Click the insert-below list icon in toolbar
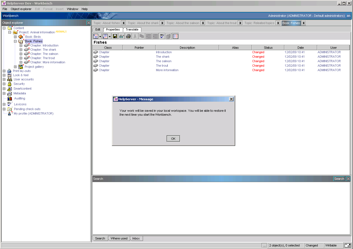Screen dimensions: 353x249 coord(105,36)
